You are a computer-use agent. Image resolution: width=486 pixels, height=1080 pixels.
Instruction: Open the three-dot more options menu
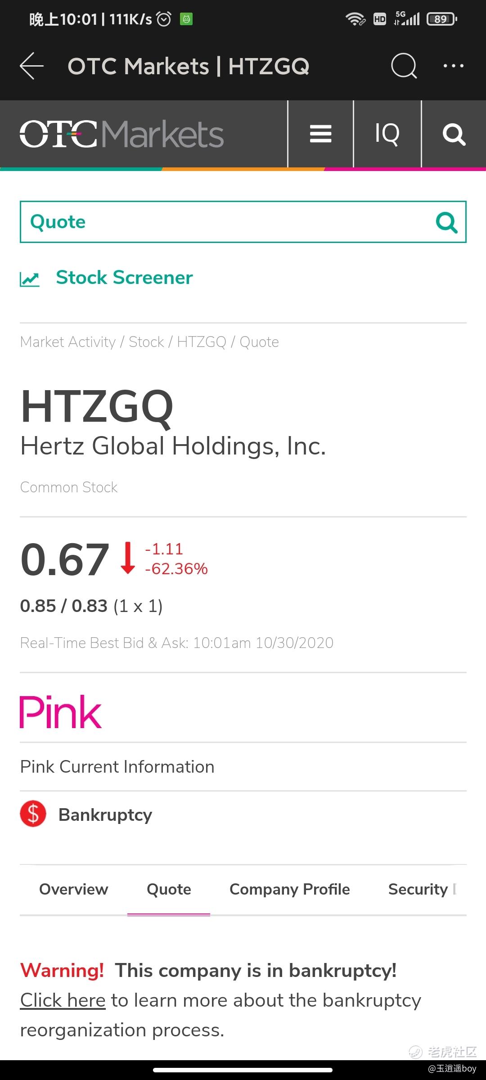[453, 66]
